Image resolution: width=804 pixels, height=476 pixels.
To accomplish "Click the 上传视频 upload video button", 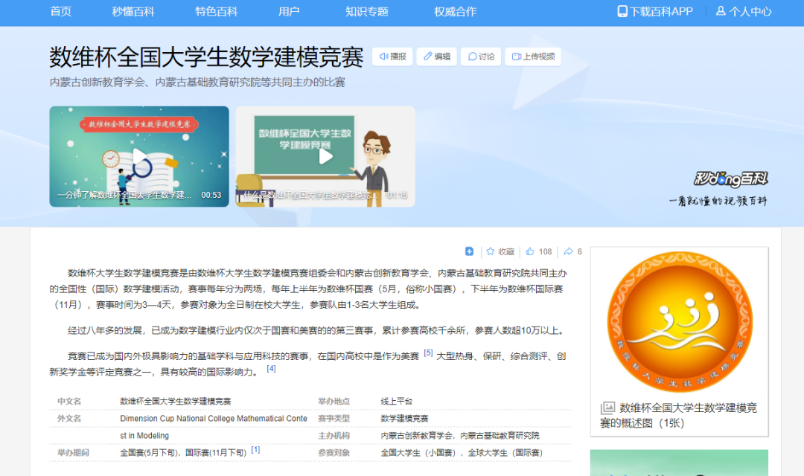I will (533, 57).
